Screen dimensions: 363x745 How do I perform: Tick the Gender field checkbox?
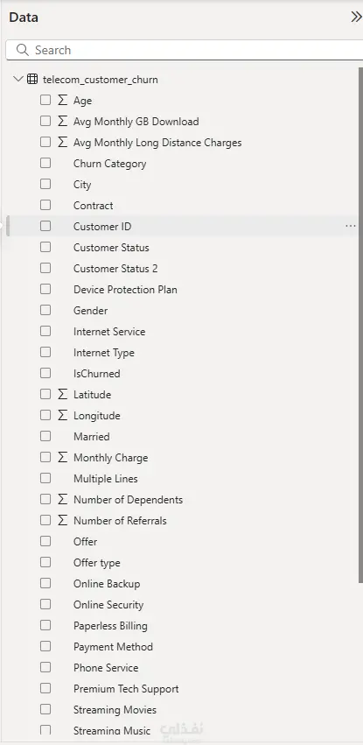[45, 310]
